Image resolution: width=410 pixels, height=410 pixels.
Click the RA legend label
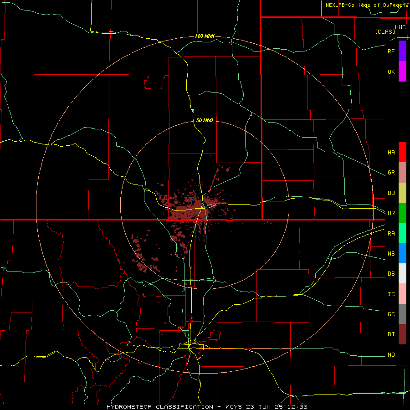(x=391, y=234)
